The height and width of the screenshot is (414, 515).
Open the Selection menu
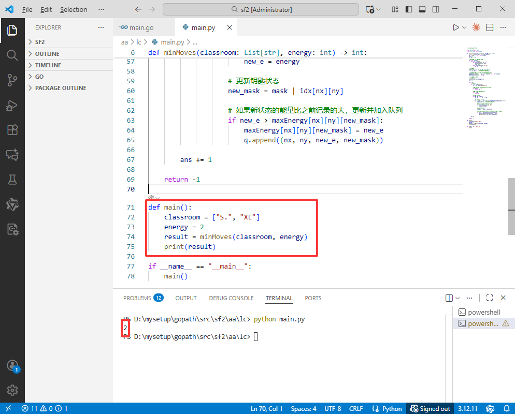pyautogui.click(x=74, y=9)
